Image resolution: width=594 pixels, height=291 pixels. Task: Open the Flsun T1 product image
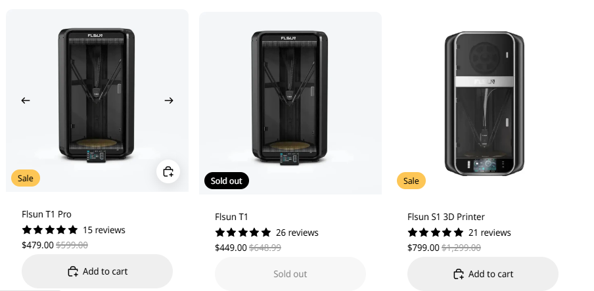(x=290, y=99)
